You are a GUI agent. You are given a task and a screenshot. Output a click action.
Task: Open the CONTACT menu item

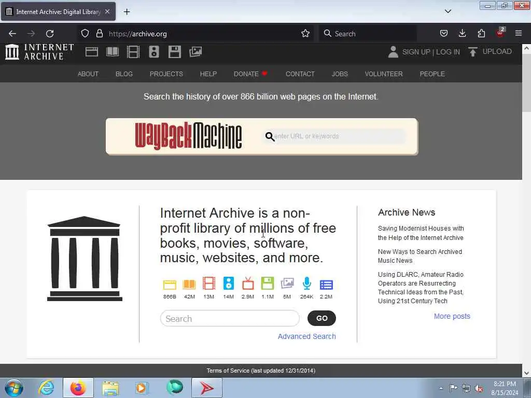300,74
